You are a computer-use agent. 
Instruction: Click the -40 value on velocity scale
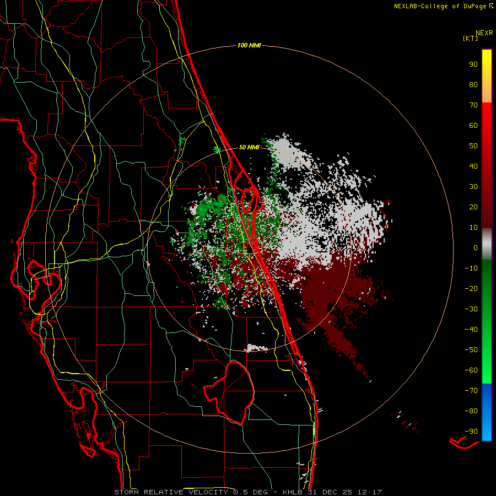(x=471, y=330)
